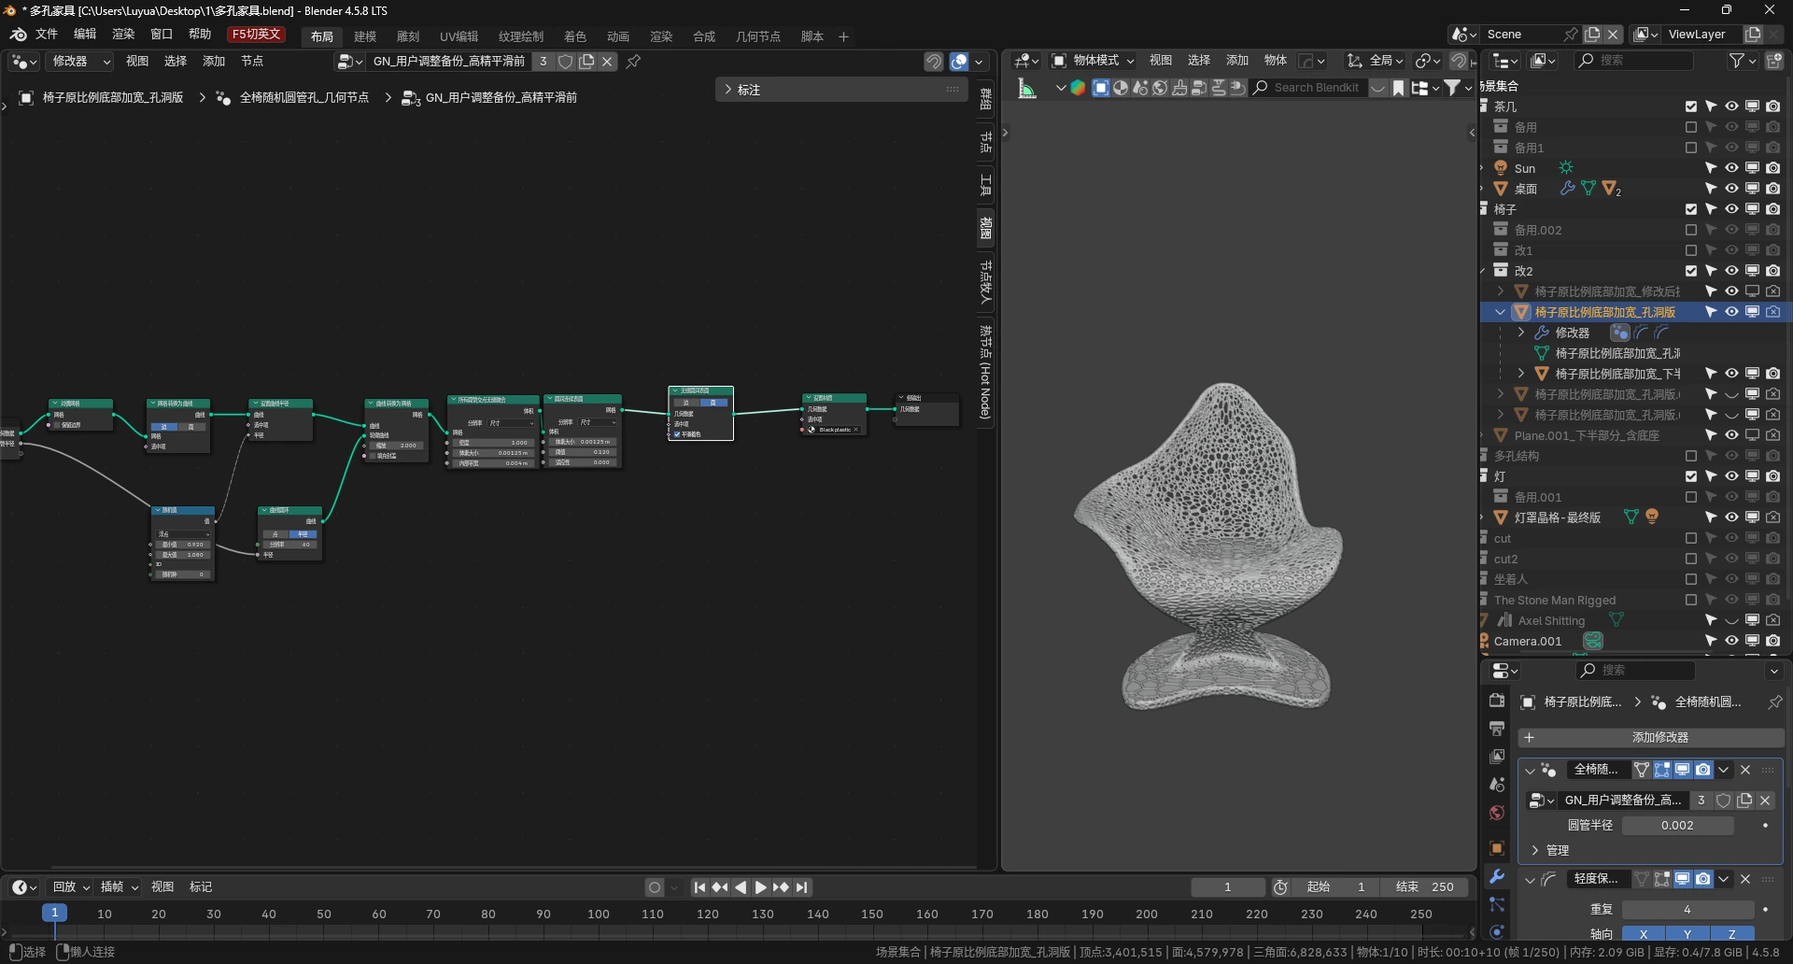Open the 节点 menu in node editor
This screenshot has width=1793, height=964.
tap(252, 62)
